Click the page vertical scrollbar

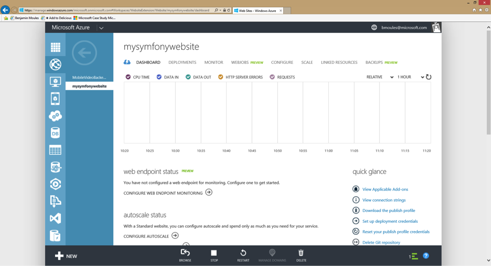[488, 82]
